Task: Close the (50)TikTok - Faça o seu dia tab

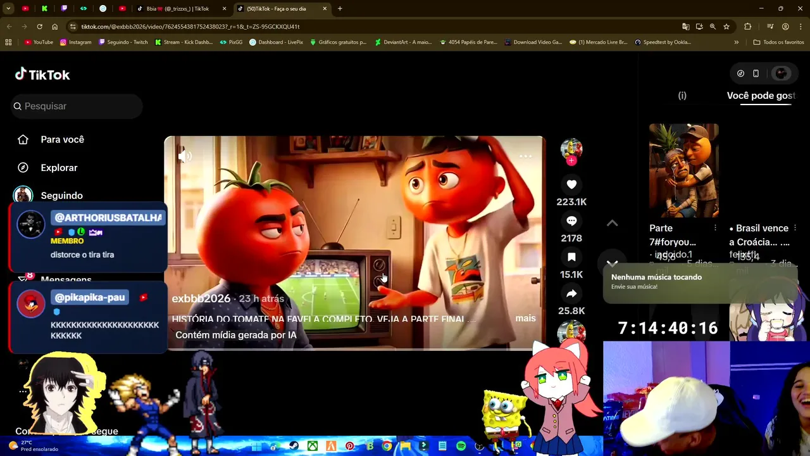Action: point(325,9)
